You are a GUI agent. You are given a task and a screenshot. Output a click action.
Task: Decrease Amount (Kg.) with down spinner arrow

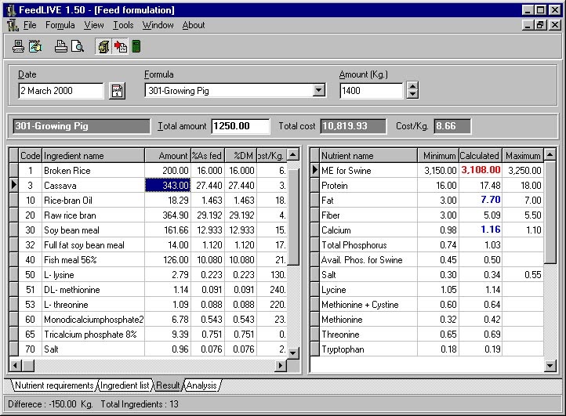coord(412,95)
